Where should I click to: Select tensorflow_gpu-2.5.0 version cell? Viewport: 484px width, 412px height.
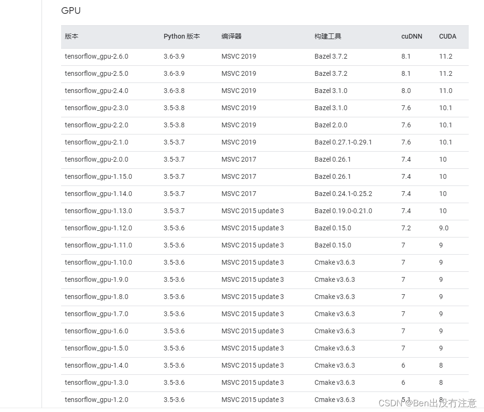pos(96,74)
